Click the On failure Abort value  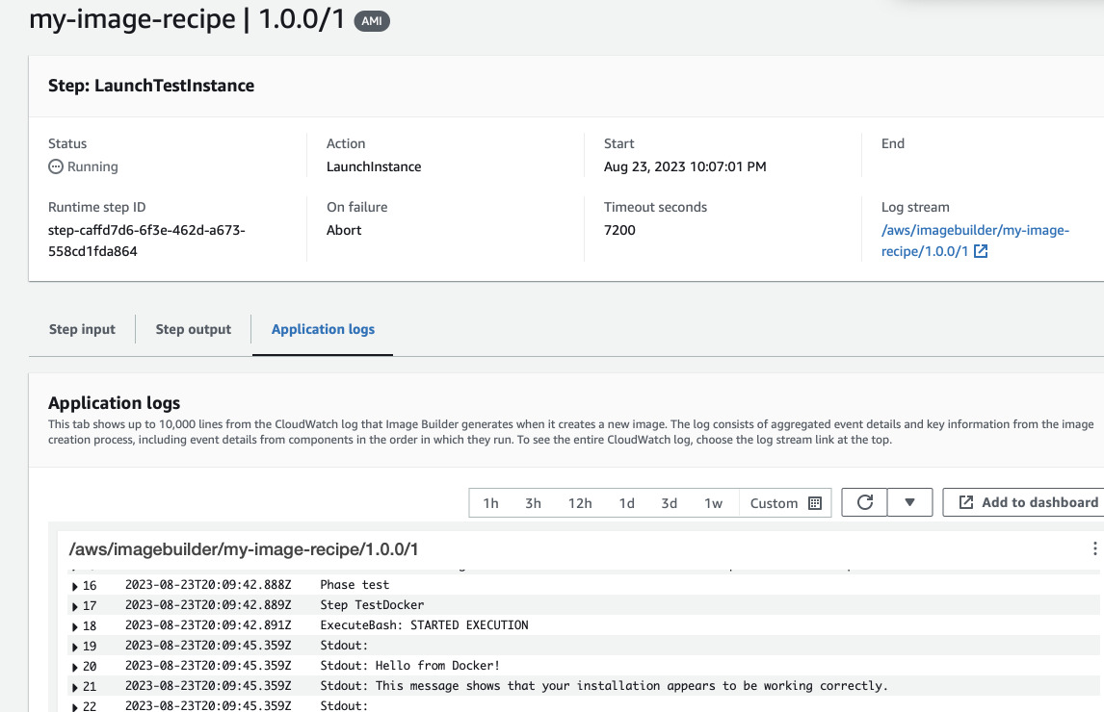344,230
